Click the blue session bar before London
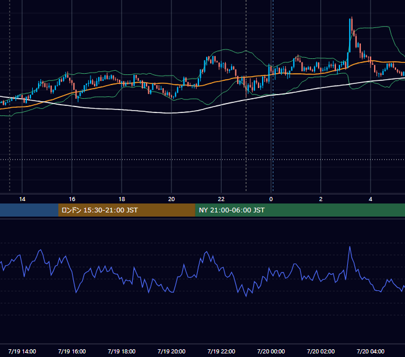Viewport: 405px width, 357px height. click(29, 210)
